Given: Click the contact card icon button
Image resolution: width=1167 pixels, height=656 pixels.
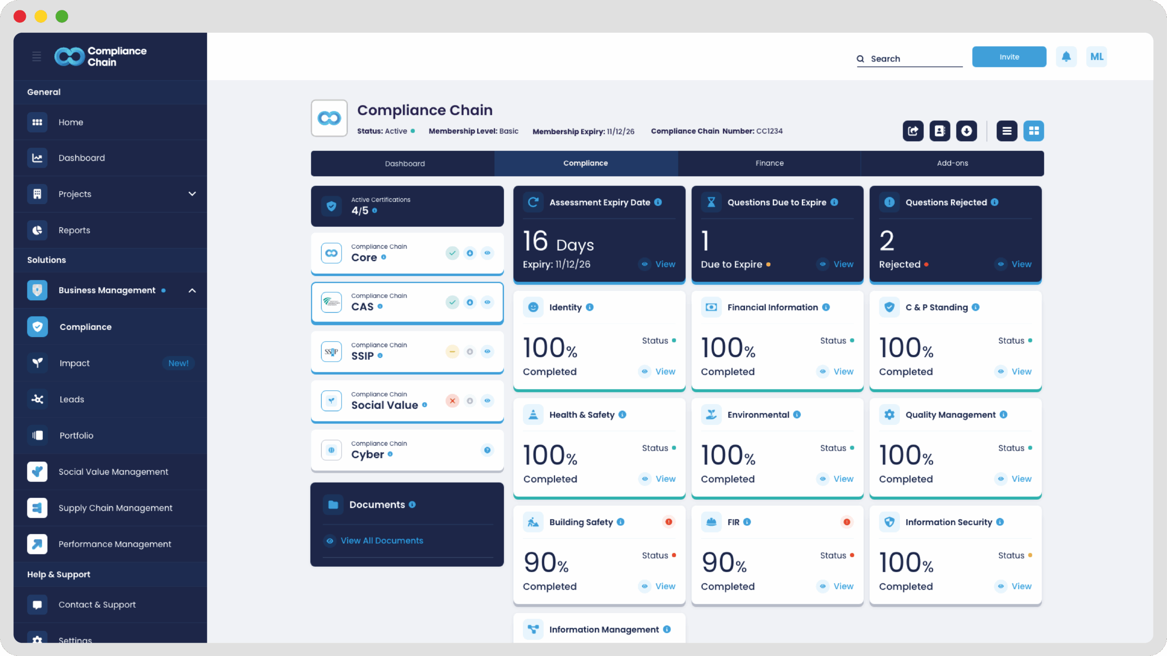Looking at the screenshot, I should 940,131.
